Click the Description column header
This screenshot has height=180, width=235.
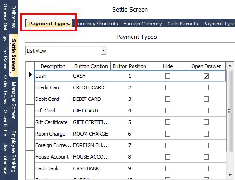53,66
